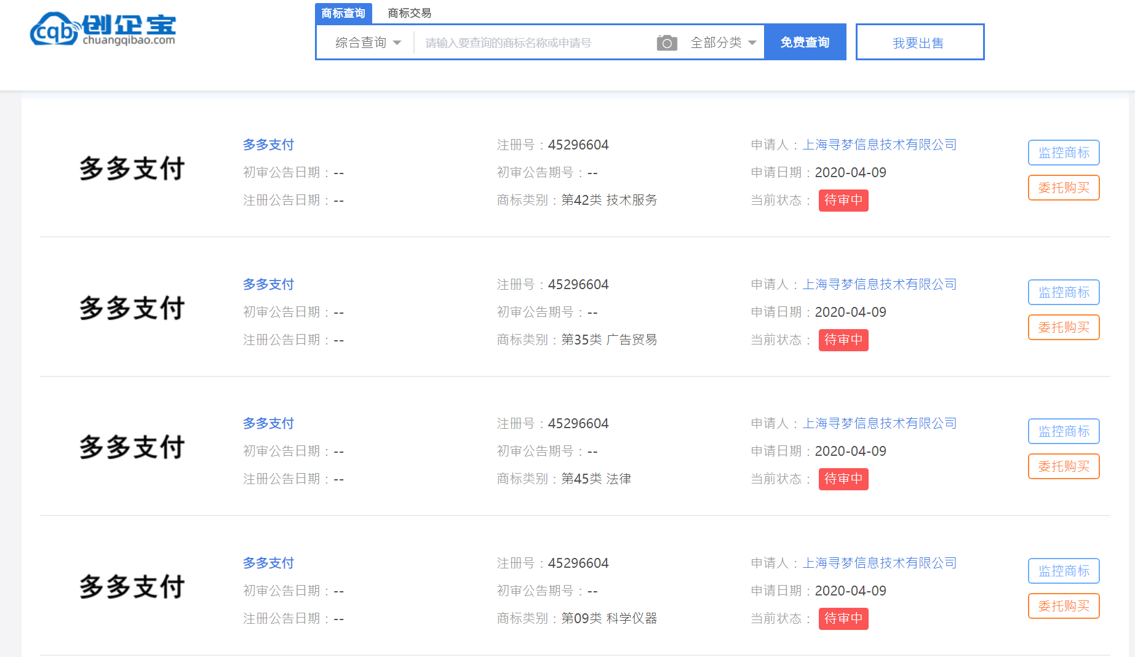Click the text 第45类 法律
Image resolution: width=1135 pixels, height=657 pixels.
tap(596, 479)
